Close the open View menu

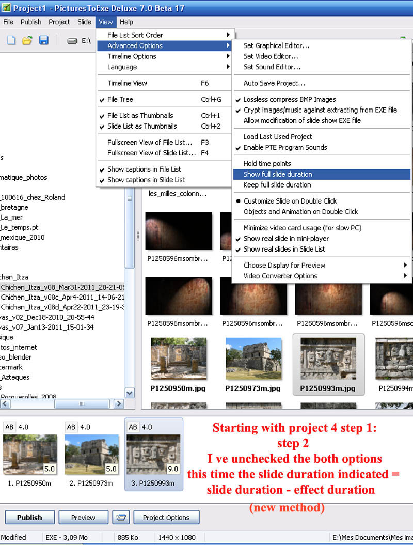106,22
